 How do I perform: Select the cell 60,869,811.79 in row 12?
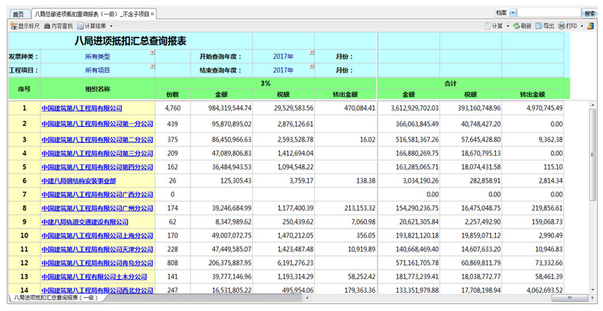click(x=471, y=263)
